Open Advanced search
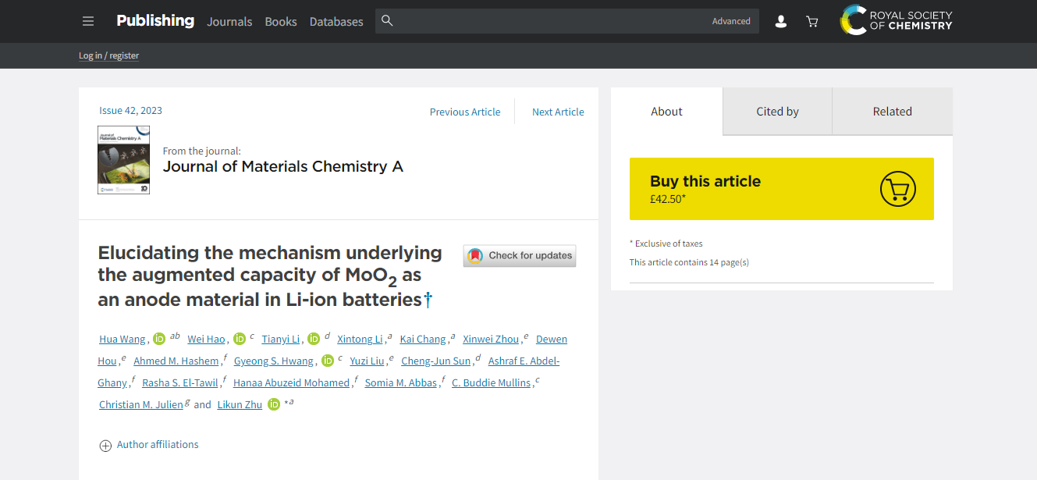 731,21
